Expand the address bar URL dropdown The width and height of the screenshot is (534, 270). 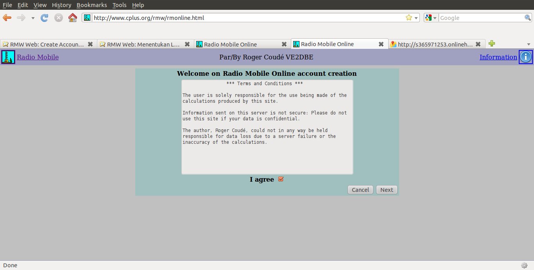[416, 18]
